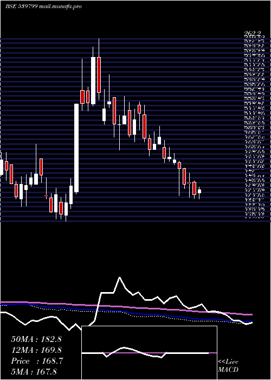271x380 pixels.
Task: Click the '50MA : 182.8' value
Action: pos(36,339)
